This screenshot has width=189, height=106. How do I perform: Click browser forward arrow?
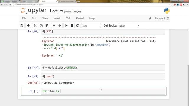coord(5,4)
